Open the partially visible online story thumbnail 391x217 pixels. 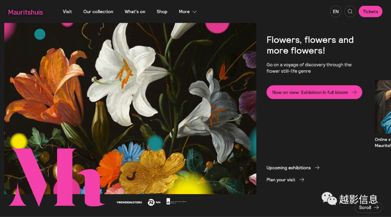tap(383, 107)
